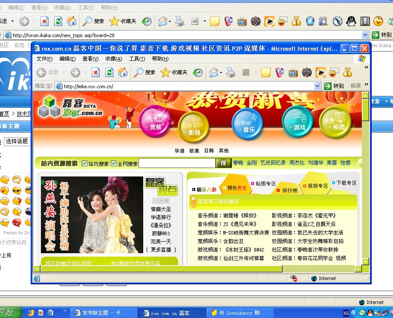Viewport: 393px width, 318px height.
Task: Expand 链接 links bar chevron
Action: pos(367,84)
